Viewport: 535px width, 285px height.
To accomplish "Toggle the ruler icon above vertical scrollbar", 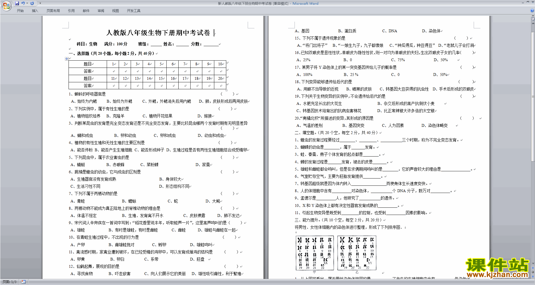I will [x=533, y=19].
